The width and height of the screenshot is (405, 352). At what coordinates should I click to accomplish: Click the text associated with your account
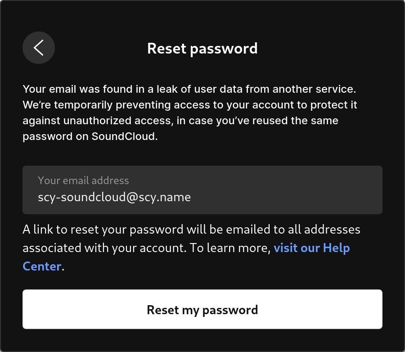(104, 248)
